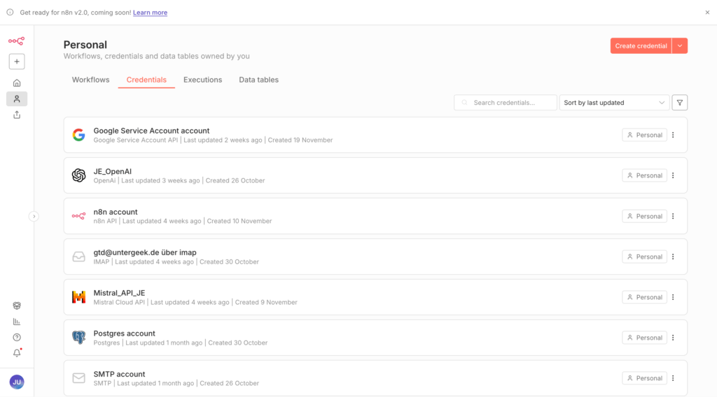The height and width of the screenshot is (397, 717).
Task: Open more options for n8n account
Action: click(x=673, y=216)
